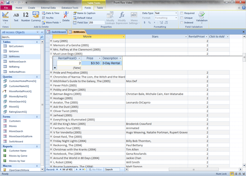Set the Default Value
This screenshot has width=246, height=176.
point(83,18)
